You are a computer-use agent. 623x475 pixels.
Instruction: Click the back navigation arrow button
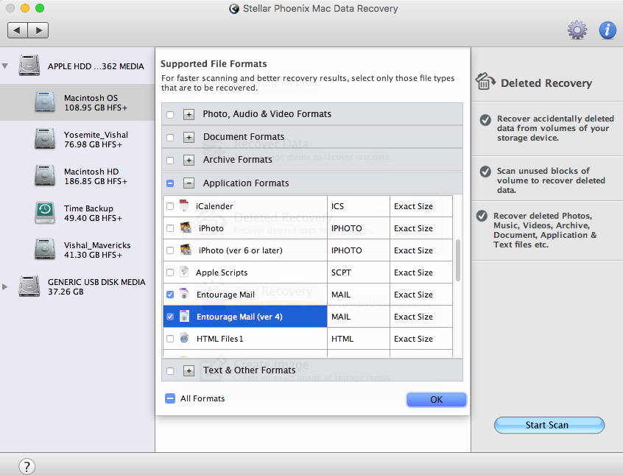(x=18, y=30)
